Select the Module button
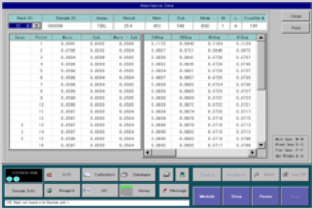The width and height of the screenshot is (313, 209). click(207, 195)
